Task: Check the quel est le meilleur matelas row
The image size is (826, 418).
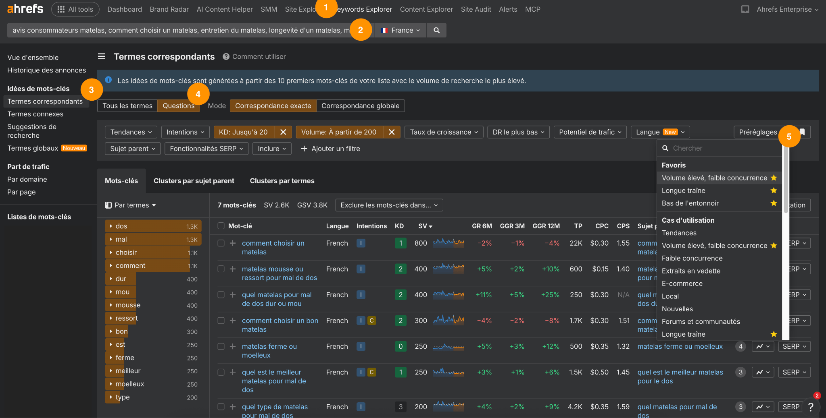Action: (221, 372)
